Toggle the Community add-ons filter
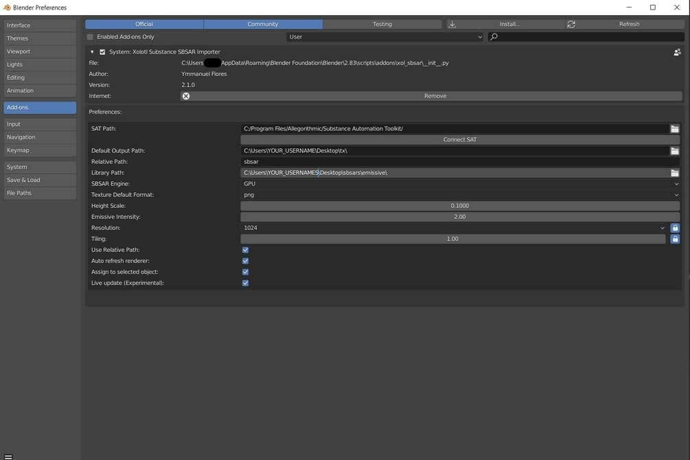This screenshot has height=460, width=690. tap(263, 24)
